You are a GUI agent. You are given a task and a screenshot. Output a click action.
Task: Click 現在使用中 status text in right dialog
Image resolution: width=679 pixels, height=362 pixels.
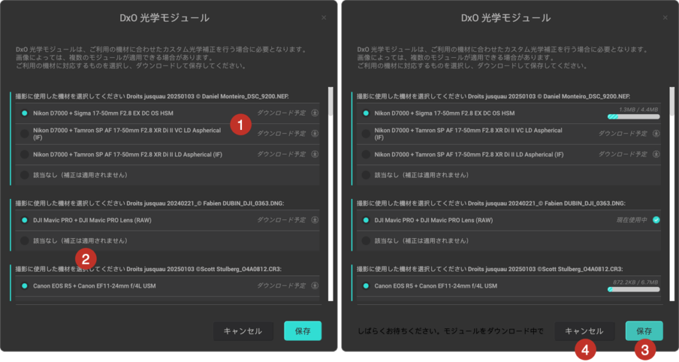click(632, 220)
